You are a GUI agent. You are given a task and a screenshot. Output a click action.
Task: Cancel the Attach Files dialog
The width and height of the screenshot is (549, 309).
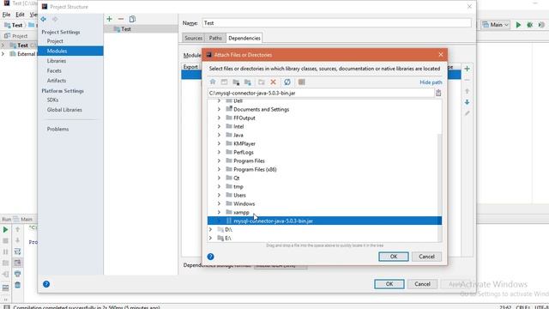(426, 257)
